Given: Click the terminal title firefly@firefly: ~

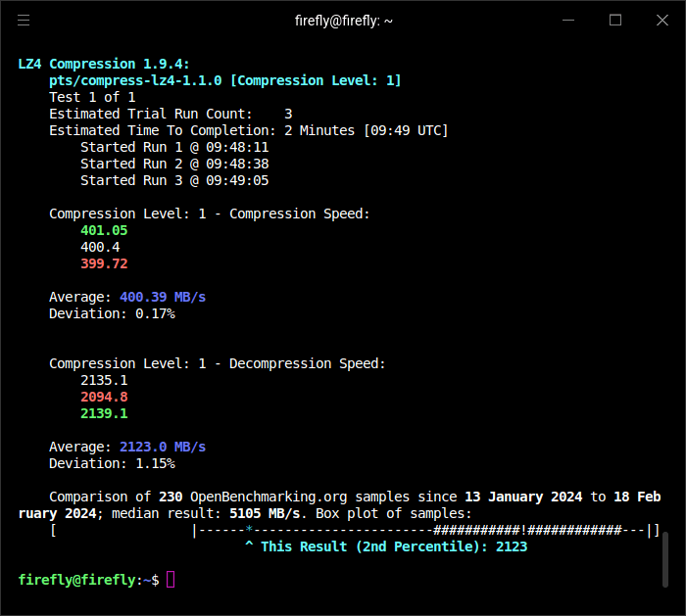Looking at the screenshot, I should click(x=343, y=21).
